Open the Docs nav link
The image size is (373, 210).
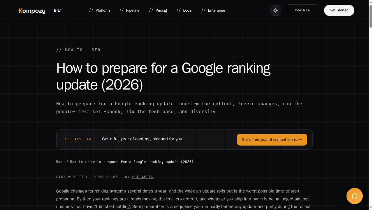[184, 10]
